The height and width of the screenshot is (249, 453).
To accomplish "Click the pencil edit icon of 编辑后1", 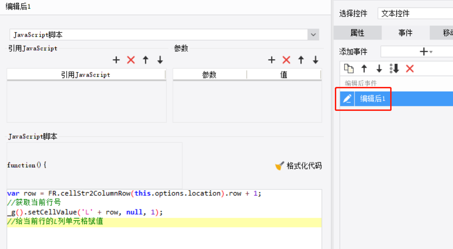I will (347, 99).
